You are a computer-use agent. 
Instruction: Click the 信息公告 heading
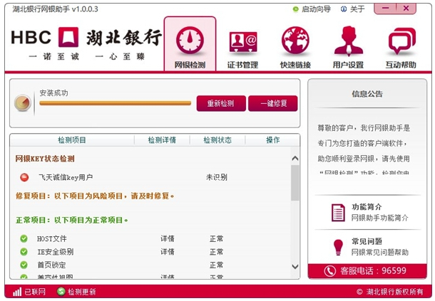coord(367,94)
